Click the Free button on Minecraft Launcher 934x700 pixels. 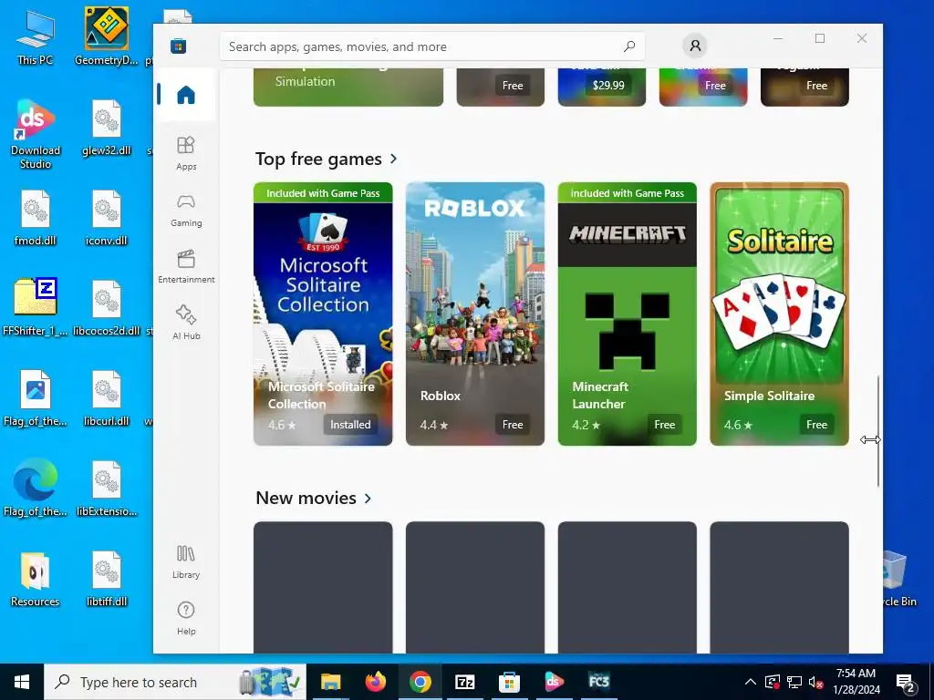click(664, 425)
